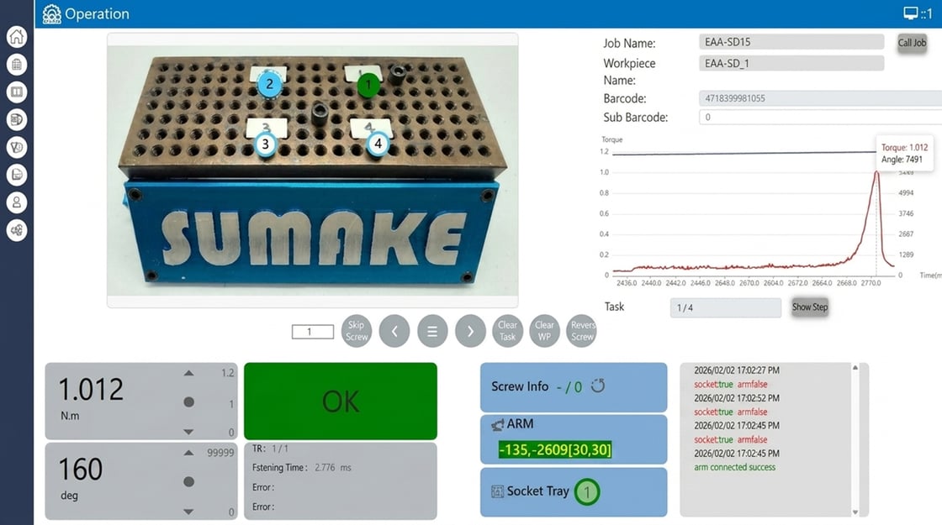942x525 pixels.
Task: Open the hamburger list menu button
Action: tap(432, 331)
